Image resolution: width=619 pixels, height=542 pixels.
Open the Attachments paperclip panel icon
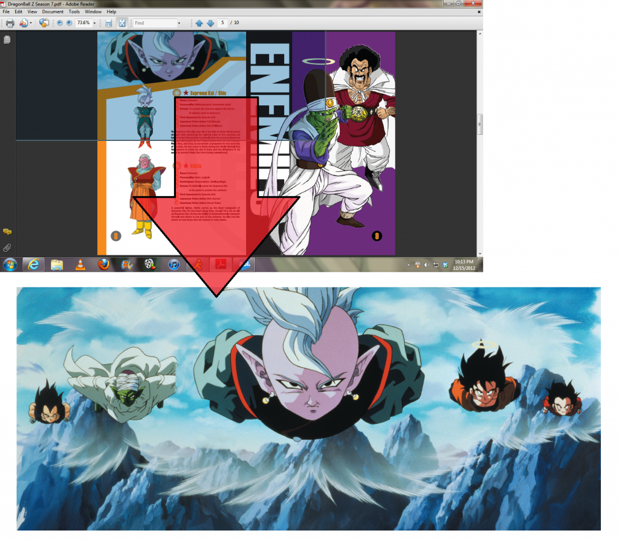tap(7, 248)
